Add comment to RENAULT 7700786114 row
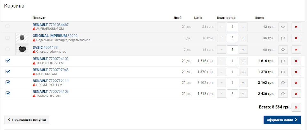This screenshot has width=307, height=130. (283, 83)
